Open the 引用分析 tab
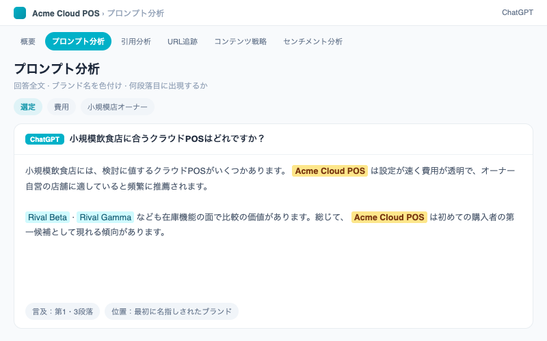Viewport: 547px width, 341px height. (136, 42)
